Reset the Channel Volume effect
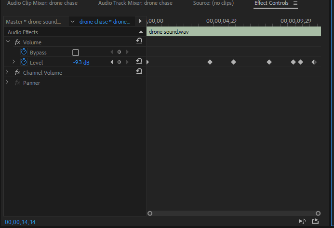The height and width of the screenshot is (228, 334). 139,71
